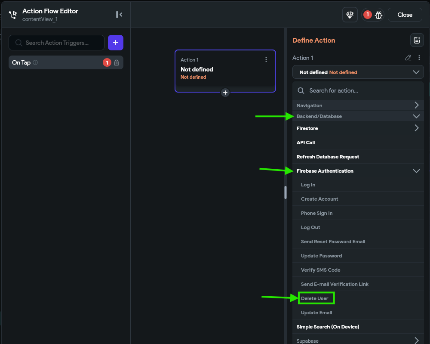Add a new action below Action 1 card

point(225,93)
